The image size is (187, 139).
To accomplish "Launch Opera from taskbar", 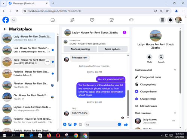I will point(58,136).
